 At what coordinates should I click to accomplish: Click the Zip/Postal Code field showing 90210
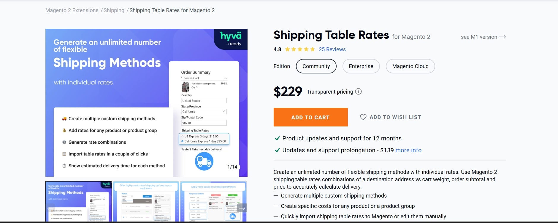pos(204,123)
